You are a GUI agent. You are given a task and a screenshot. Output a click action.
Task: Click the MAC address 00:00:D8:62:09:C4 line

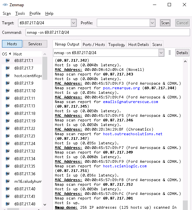[x=99, y=70]
